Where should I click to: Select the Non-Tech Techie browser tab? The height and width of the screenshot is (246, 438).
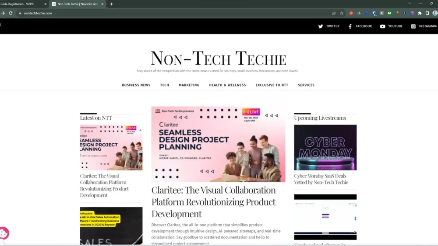pos(78,4)
